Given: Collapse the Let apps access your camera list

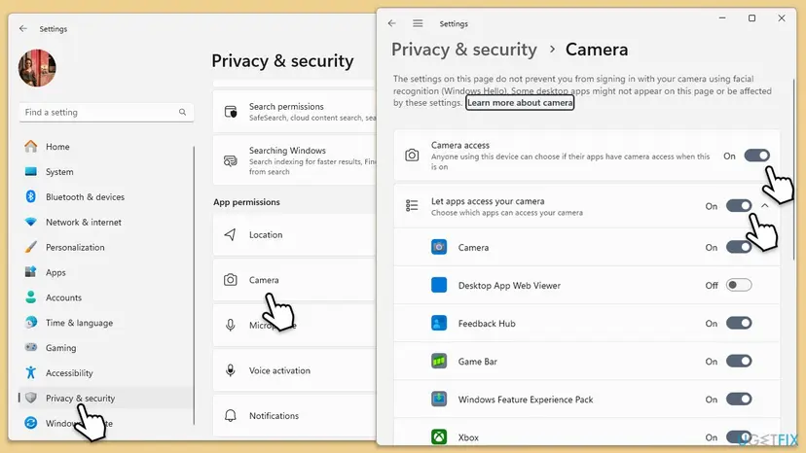Looking at the screenshot, I should (x=765, y=205).
